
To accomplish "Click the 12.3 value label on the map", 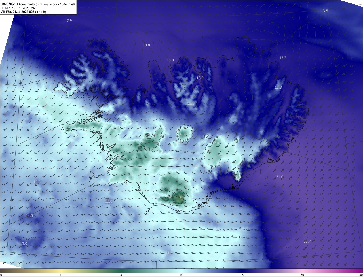I will pyautogui.click(x=278, y=87).
